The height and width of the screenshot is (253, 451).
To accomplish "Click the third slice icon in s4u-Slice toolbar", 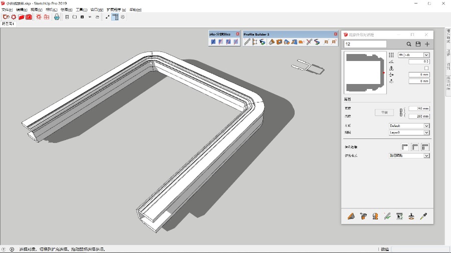I will [228, 42].
